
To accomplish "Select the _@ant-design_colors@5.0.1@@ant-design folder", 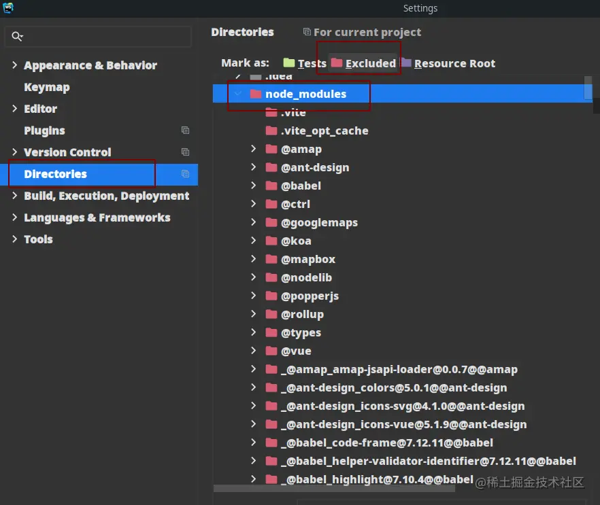I will coord(394,387).
